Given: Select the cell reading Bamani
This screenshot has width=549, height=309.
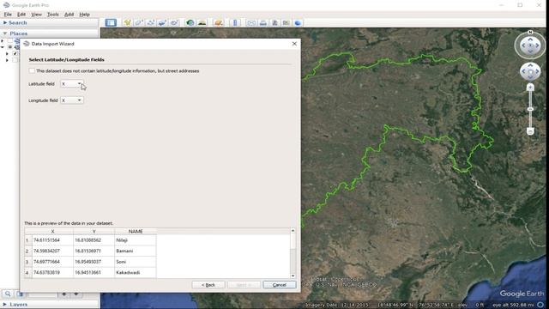Looking at the screenshot, I should coord(136,251).
